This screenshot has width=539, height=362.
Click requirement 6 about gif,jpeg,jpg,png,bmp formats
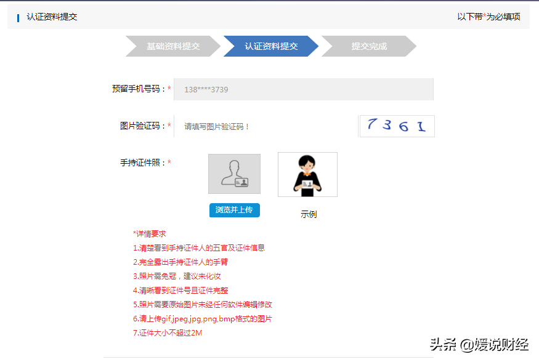[x=203, y=319]
